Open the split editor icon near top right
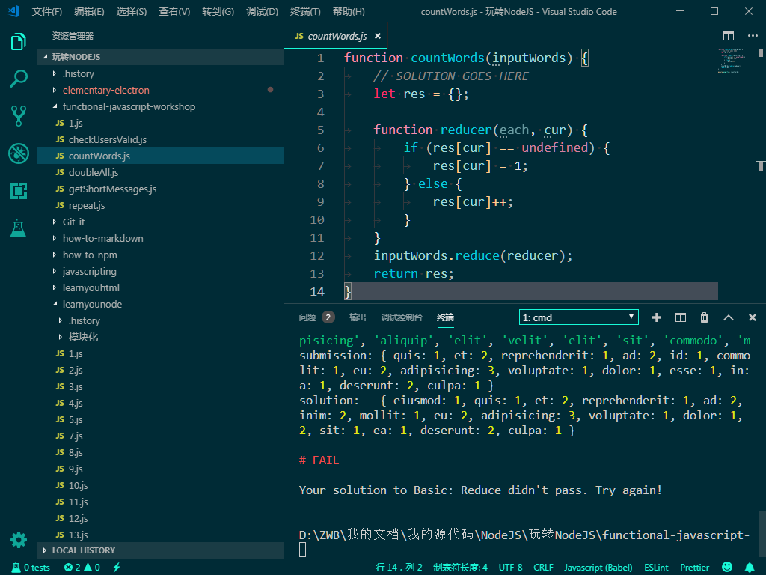Image resolution: width=766 pixels, height=575 pixels. (x=728, y=35)
